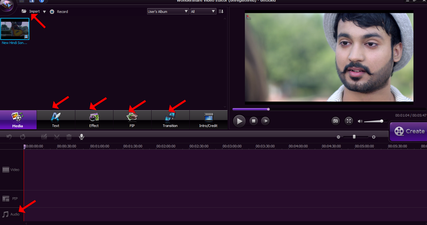
Task: Select the Audio track music note icon
Action: pos(5,214)
